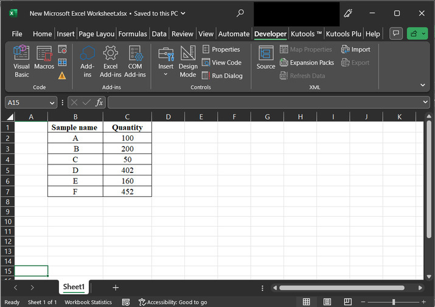The height and width of the screenshot is (307, 435).
Task: Switch to Page Break Preview view
Action: coord(347,302)
